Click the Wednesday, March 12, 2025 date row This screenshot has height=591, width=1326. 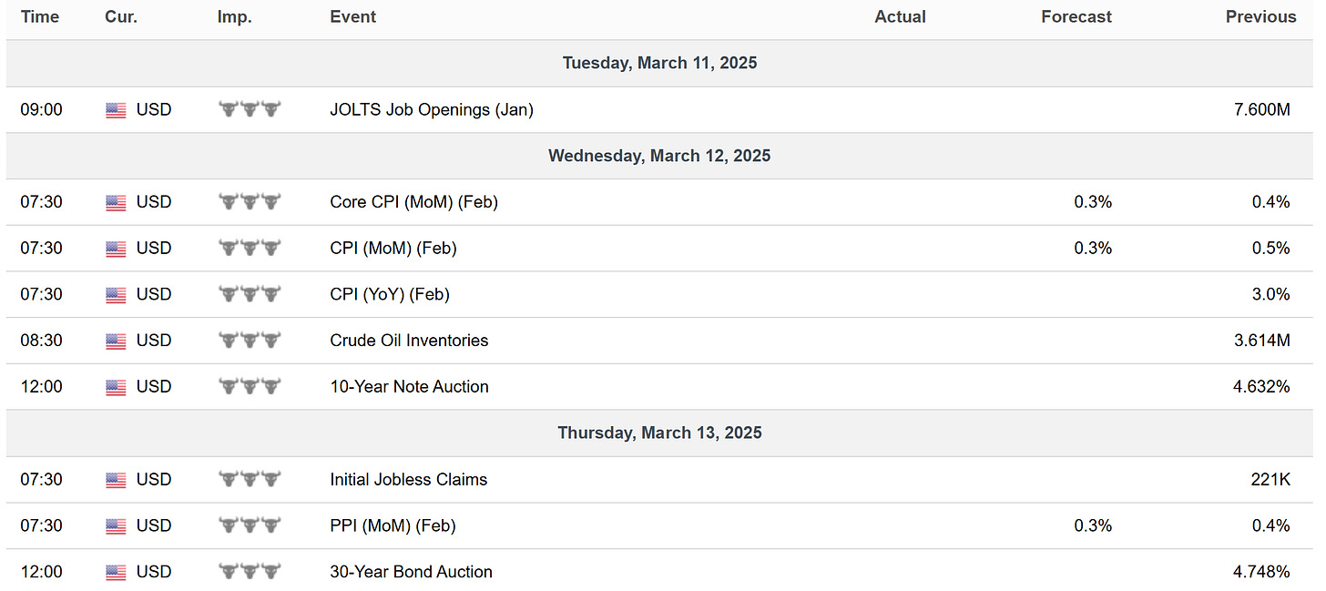(x=659, y=156)
